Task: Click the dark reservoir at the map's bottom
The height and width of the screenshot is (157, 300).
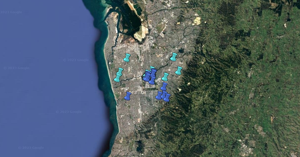Action: pos(139,146)
